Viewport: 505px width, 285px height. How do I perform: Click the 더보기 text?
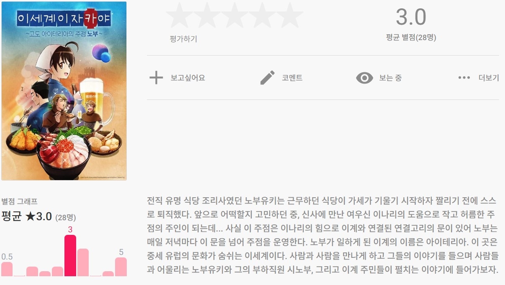click(489, 78)
